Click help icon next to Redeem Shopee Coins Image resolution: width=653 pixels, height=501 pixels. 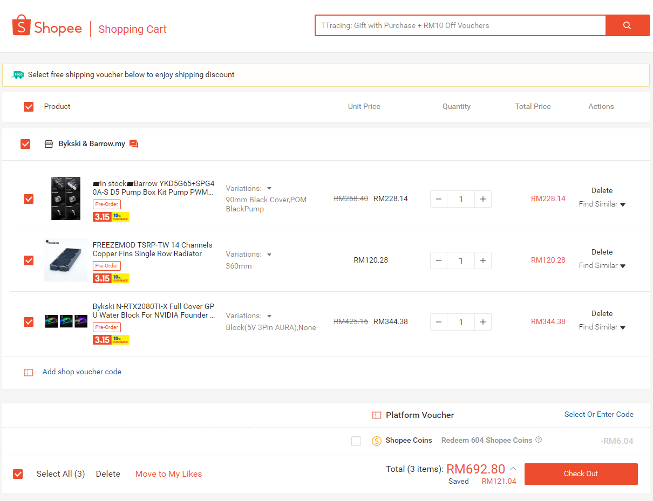click(539, 440)
